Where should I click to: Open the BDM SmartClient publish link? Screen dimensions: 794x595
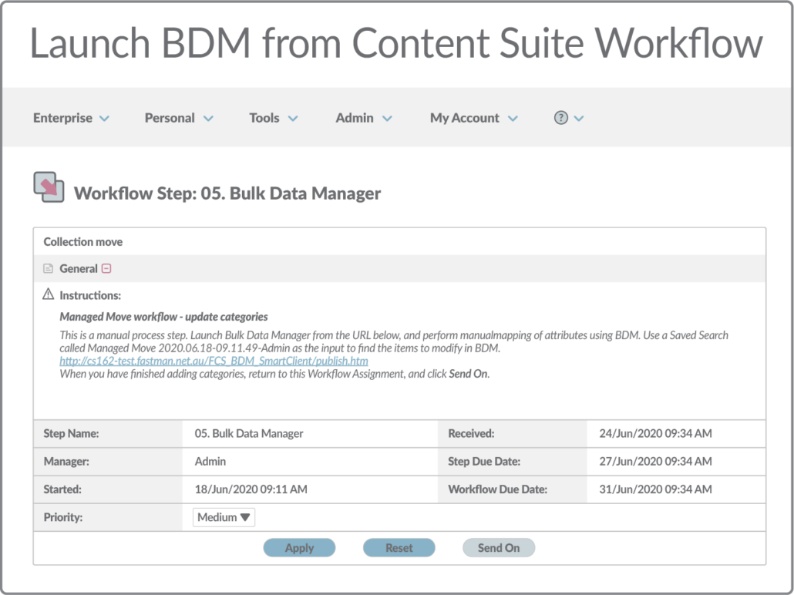[x=214, y=361]
